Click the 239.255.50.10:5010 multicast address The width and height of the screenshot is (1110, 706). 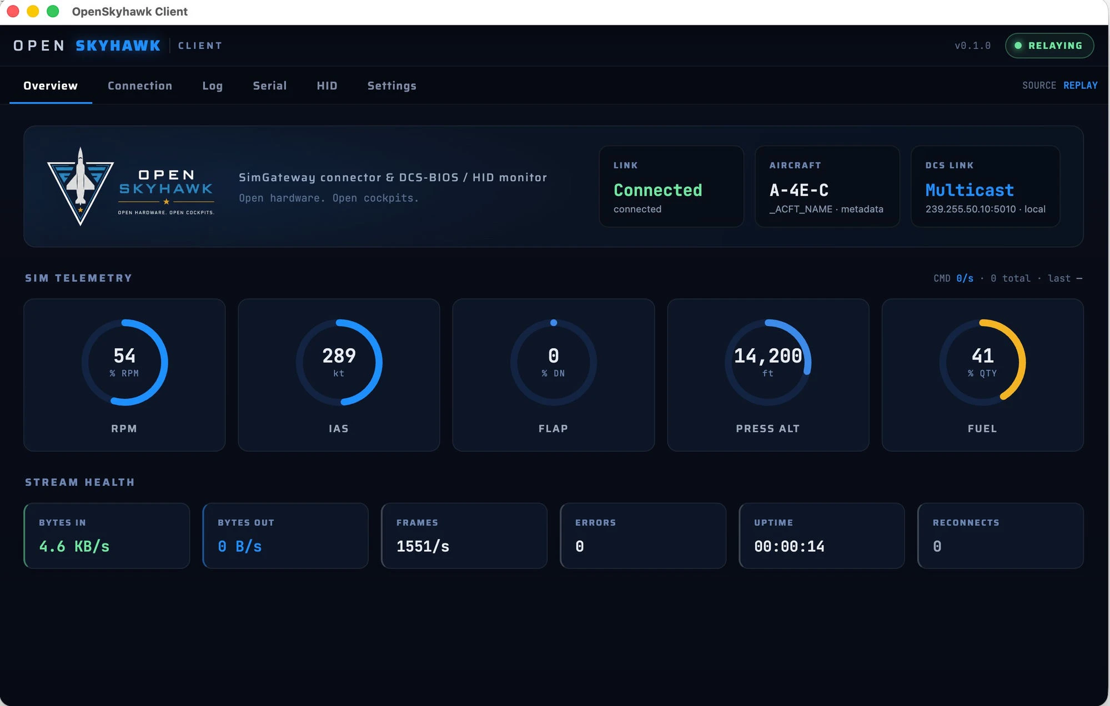pyautogui.click(x=970, y=209)
